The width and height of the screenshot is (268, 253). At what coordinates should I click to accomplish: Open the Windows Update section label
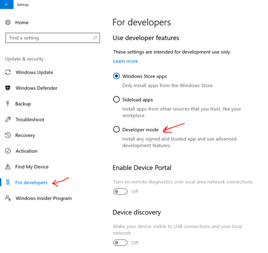pos(34,72)
